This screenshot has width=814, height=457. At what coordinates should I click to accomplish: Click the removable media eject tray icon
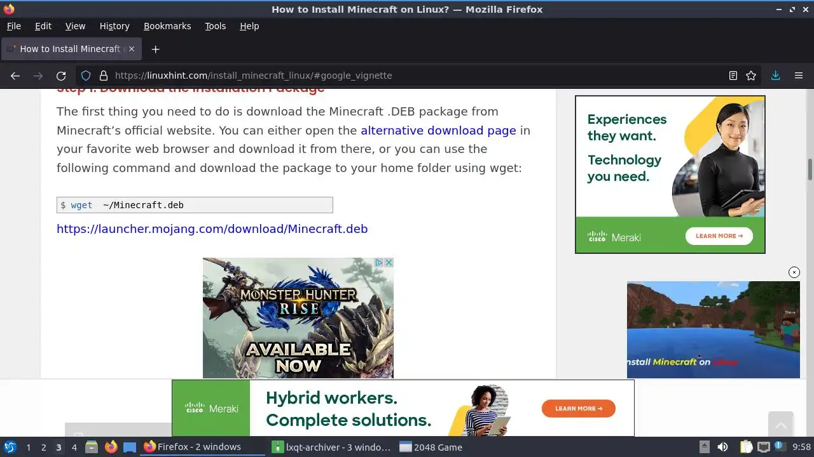[704, 447]
